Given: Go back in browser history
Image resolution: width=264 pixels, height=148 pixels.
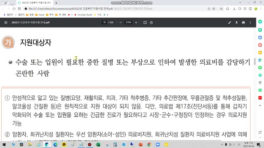Looking at the screenshot, I should (3, 9).
